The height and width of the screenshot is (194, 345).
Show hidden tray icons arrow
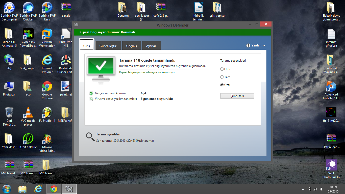303,189
